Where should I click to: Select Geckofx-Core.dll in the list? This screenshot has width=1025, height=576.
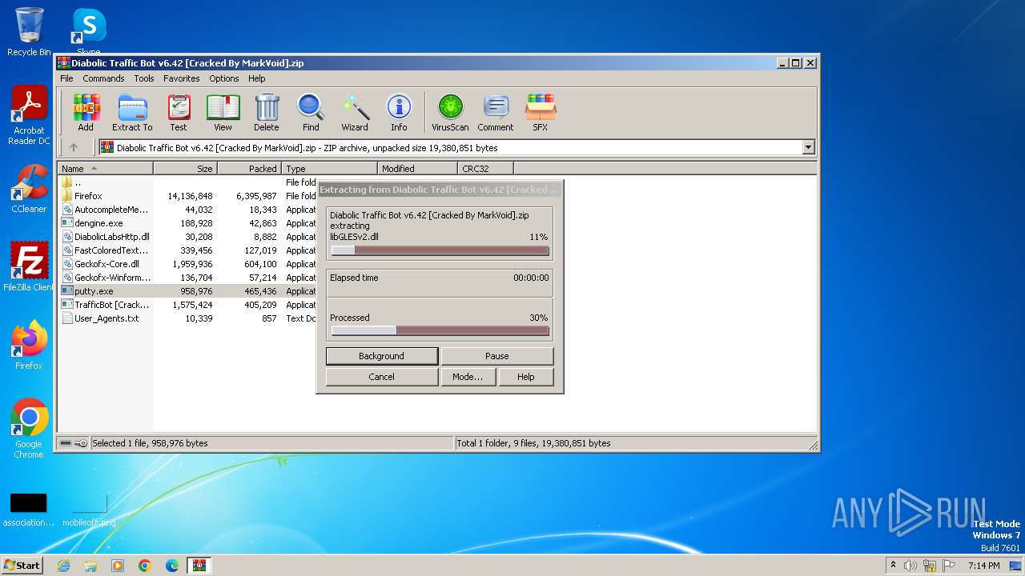(188, 264)
